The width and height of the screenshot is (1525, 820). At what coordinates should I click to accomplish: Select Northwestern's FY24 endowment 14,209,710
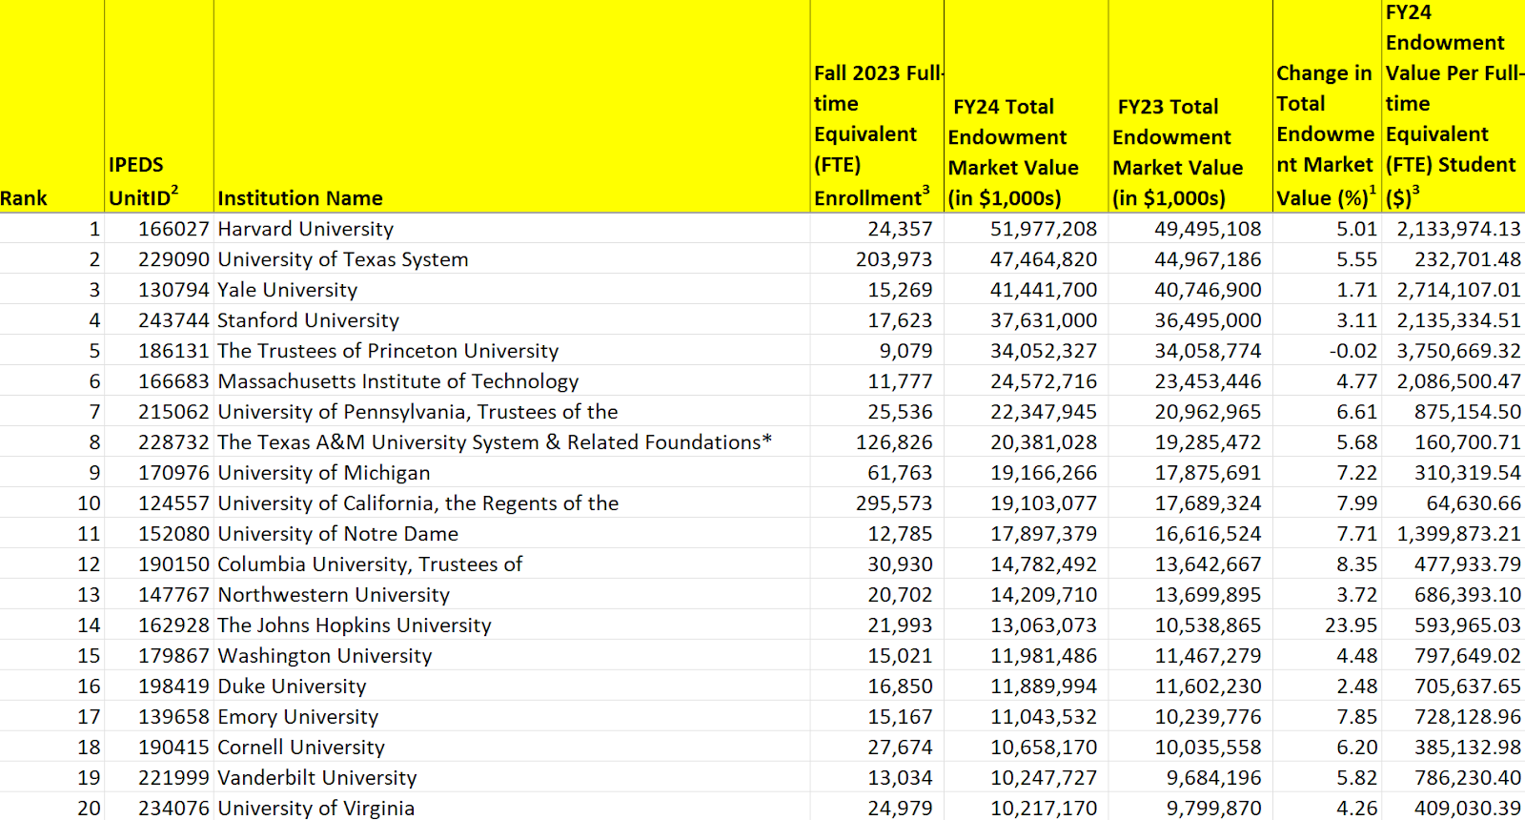tap(1026, 594)
